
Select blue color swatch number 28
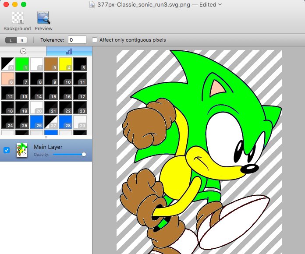(66, 122)
